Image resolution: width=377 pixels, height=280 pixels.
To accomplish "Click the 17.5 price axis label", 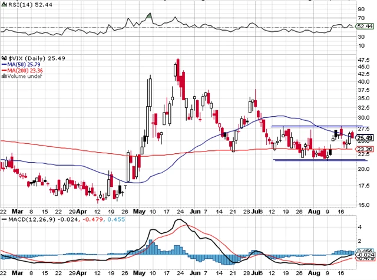I will click(x=364, y=186).
